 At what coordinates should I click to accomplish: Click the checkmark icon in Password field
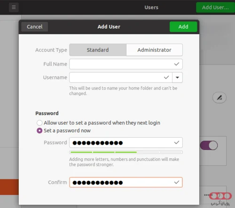pyautogui.click(x=177, y=142)
